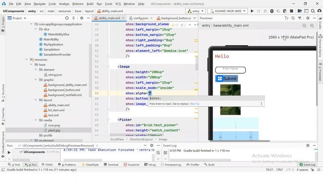Screen dimensions: 323x182
Task: Open the Terminal tool window
Action: [x=111, y=164]
